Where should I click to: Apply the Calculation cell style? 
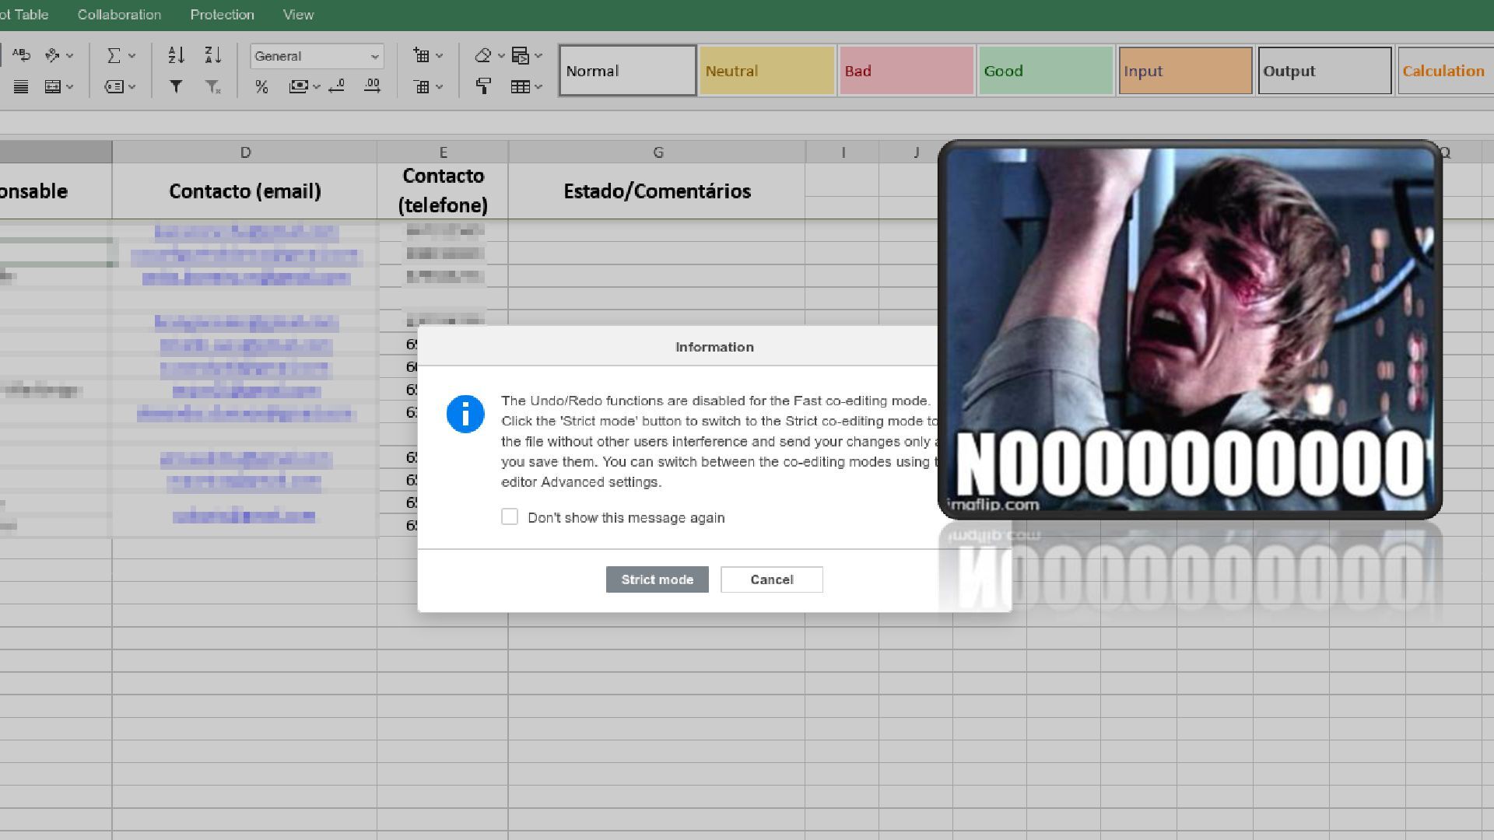tap(1445, 71)
